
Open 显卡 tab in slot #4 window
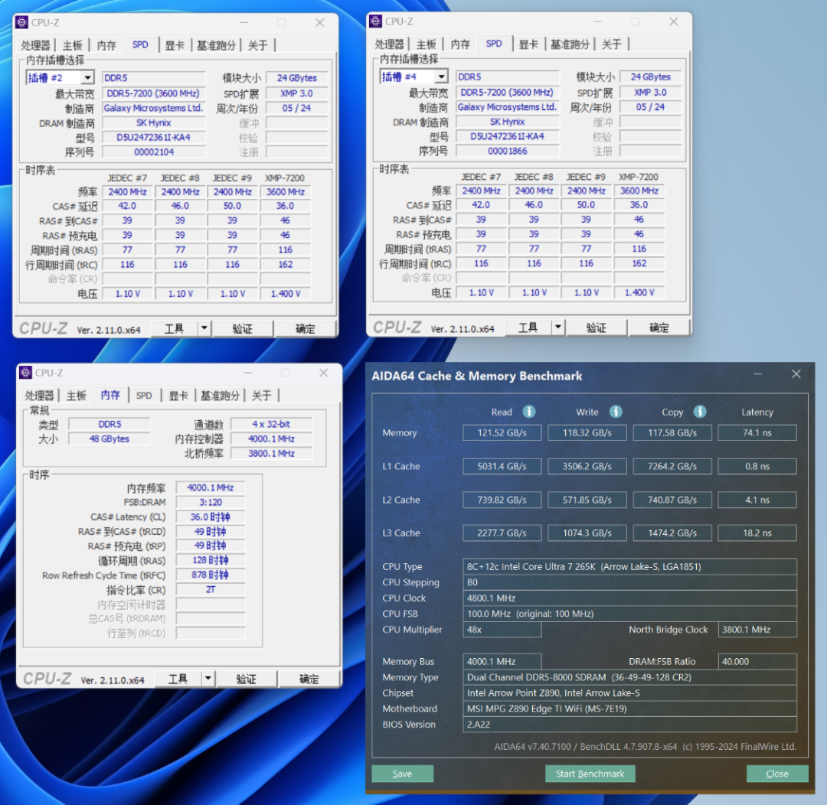[528, 45]
